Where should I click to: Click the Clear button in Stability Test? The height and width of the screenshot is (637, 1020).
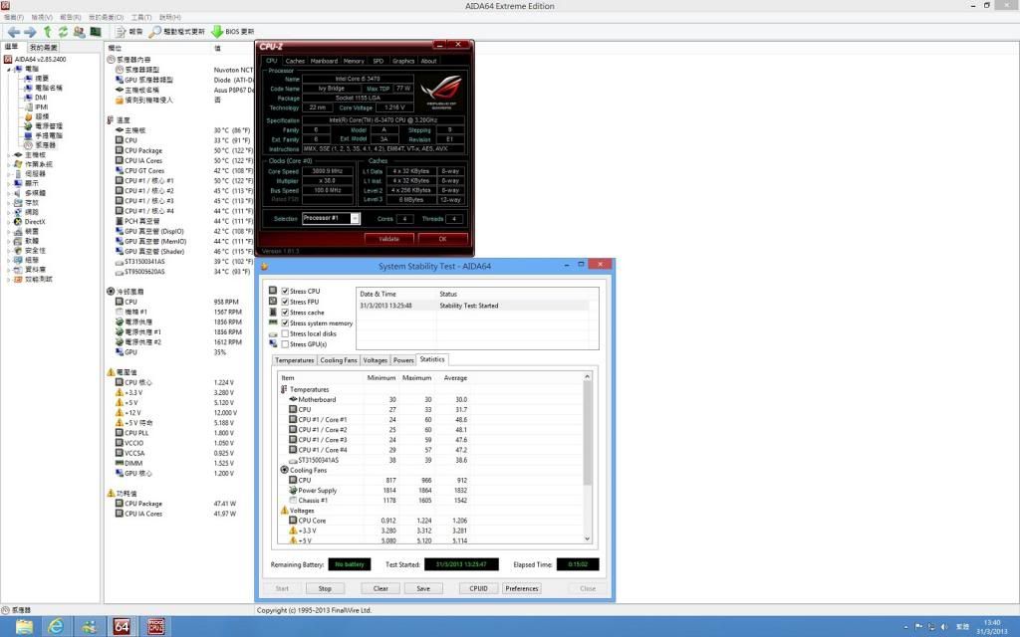coord(381,588)
